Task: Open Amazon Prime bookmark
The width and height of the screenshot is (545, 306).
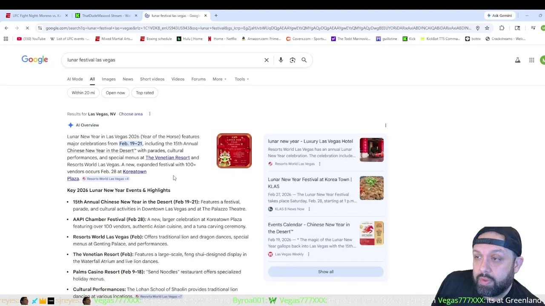Action: pyautogui.click(x=261, y=39)
